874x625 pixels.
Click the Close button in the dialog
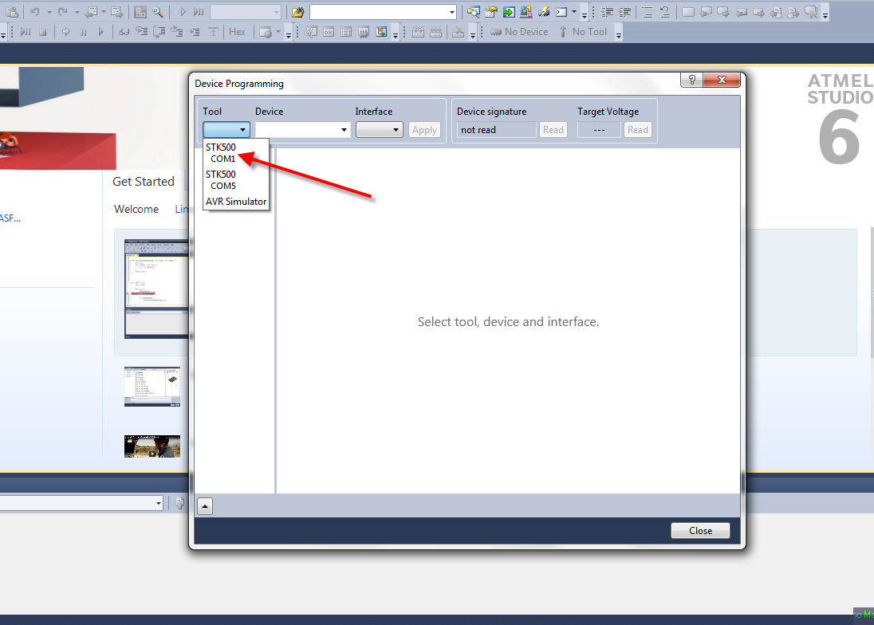click(x=700, y=531)
